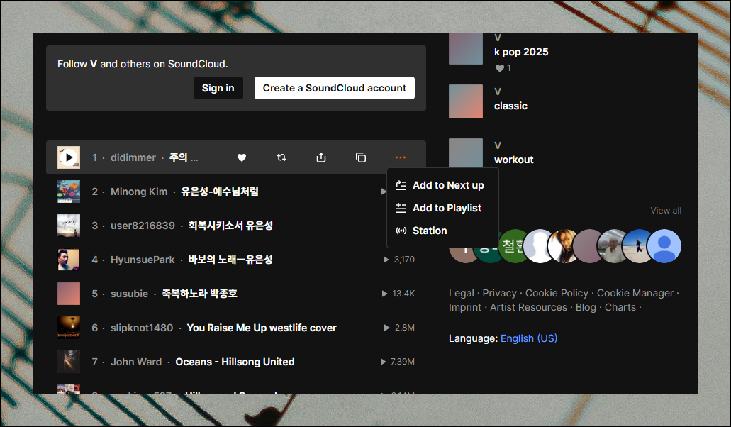Click the slipknot1480 track artwork
The image size is (731, 427).
click(x=69, y=328)
